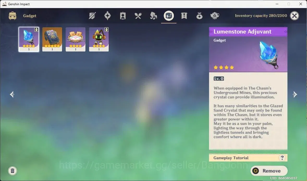Click the Gadget header label
Screen dimensions: 307x181
tap(29, 16)
